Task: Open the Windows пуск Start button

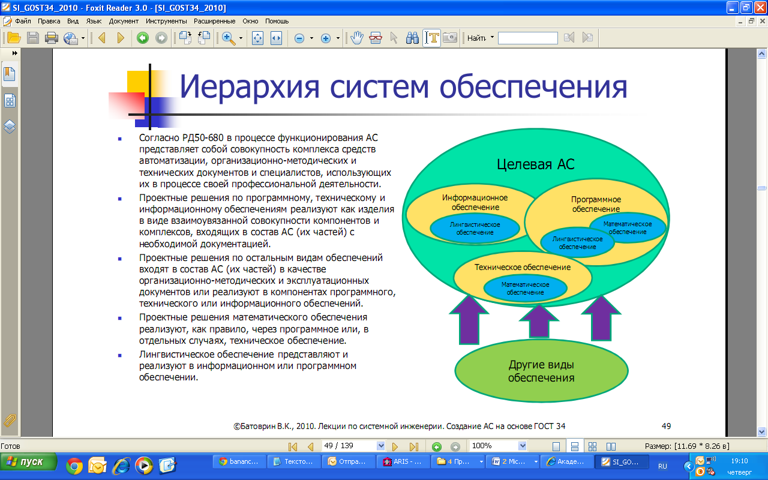Action: (29, 462)
